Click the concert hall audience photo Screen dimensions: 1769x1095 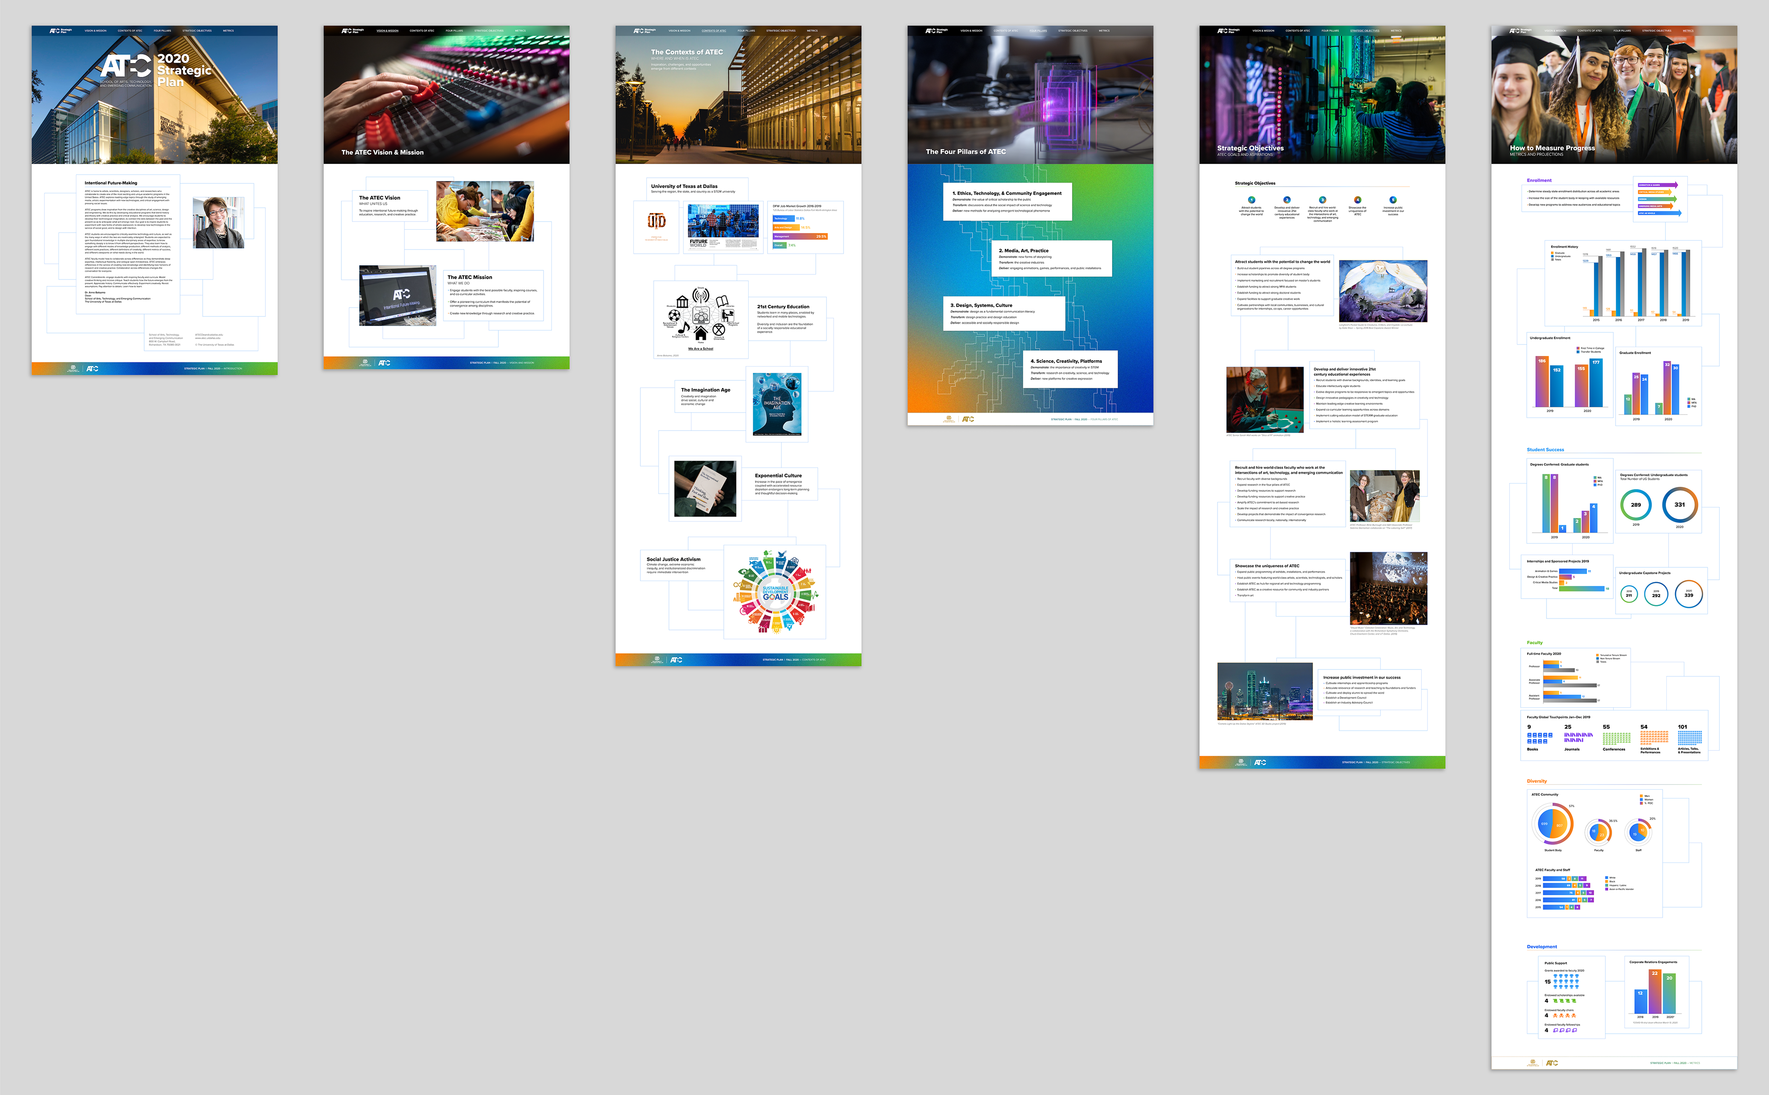pos(1388,588)
